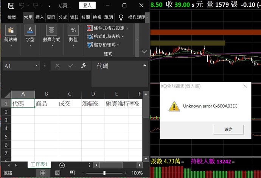Expand the 對齊方式 group dropdown arrow

point(52,45)
